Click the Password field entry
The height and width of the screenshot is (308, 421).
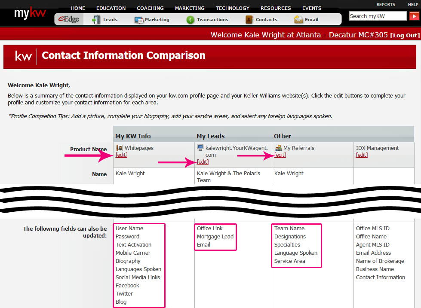click(x=128, y=237)
